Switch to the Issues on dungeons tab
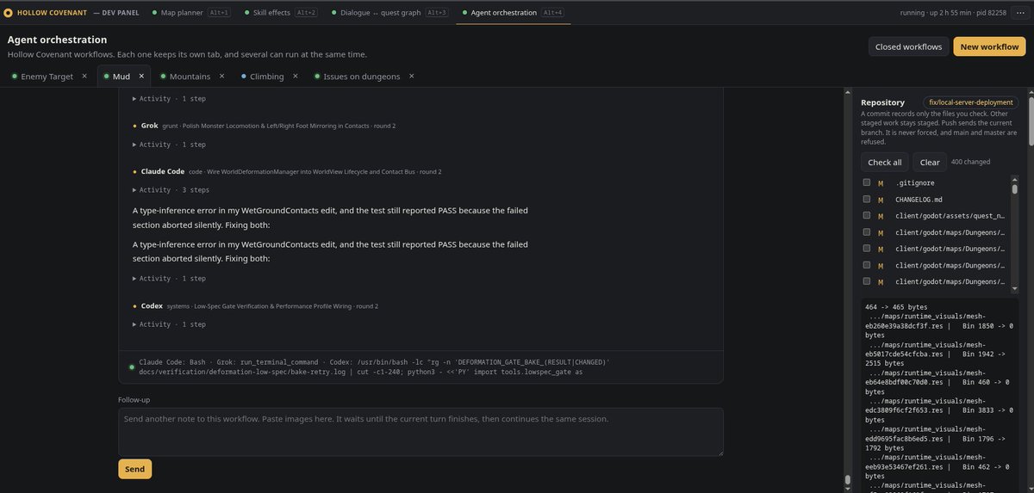The width and height of the screenshot is (1034, 493). (x=362, y=77)
